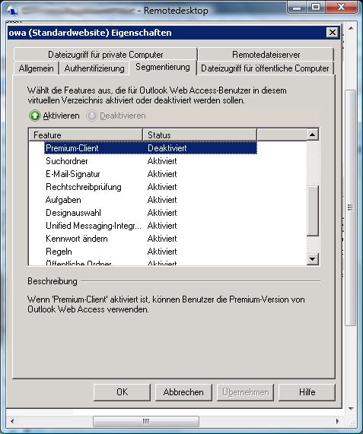Switch to the Authentifizierung tab

(x=94, y=68)
